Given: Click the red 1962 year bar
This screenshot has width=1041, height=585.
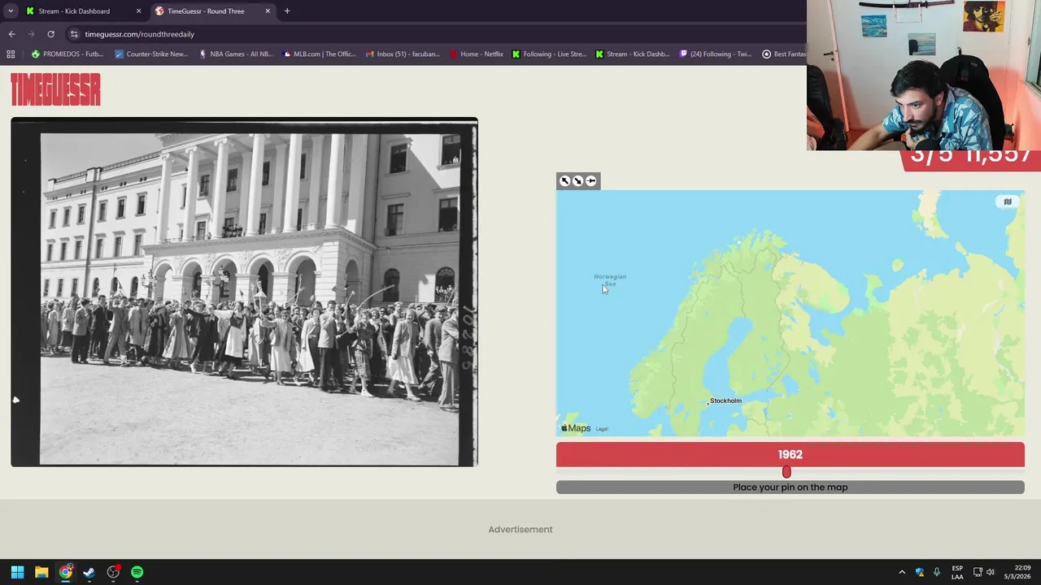Looking at the screenshot, I should tap(790, 455).
